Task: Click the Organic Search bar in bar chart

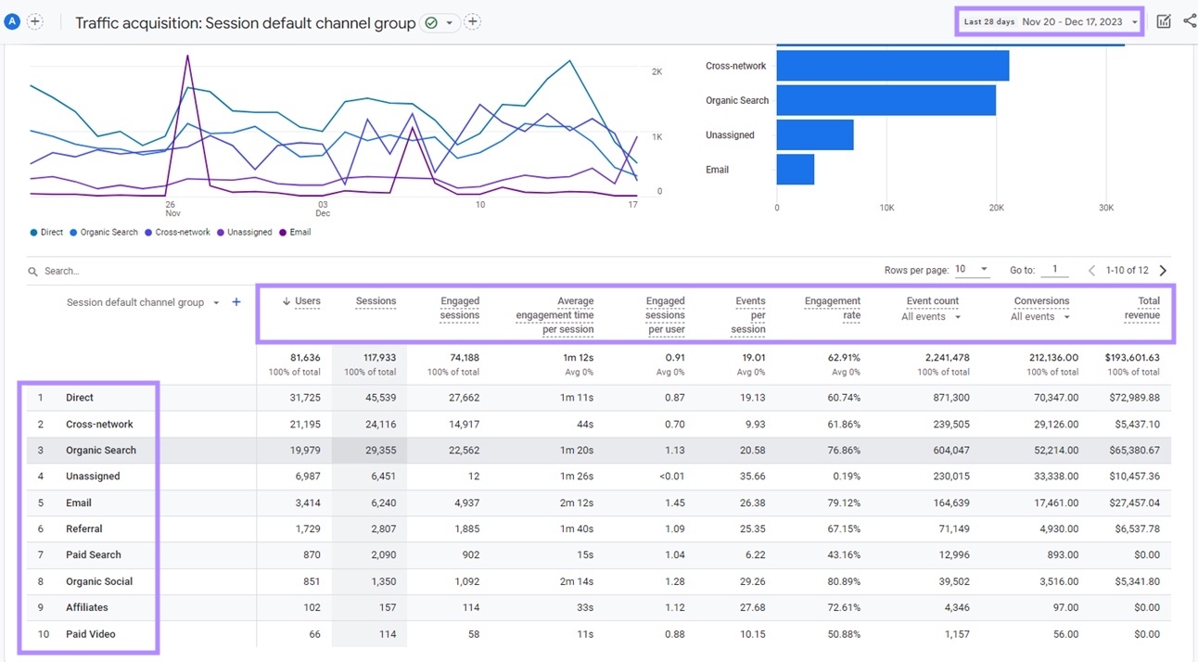Action: click(x=886, y=100)
